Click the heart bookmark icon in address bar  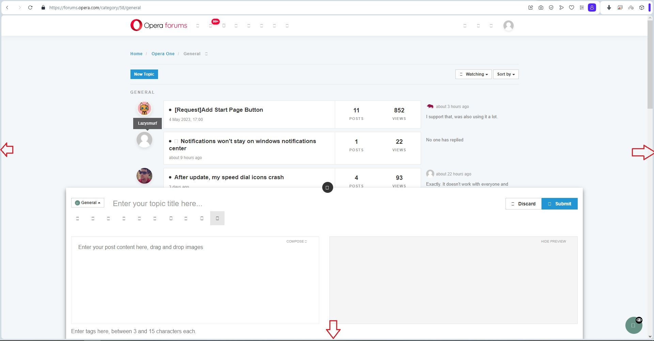(x=572, y=7)
